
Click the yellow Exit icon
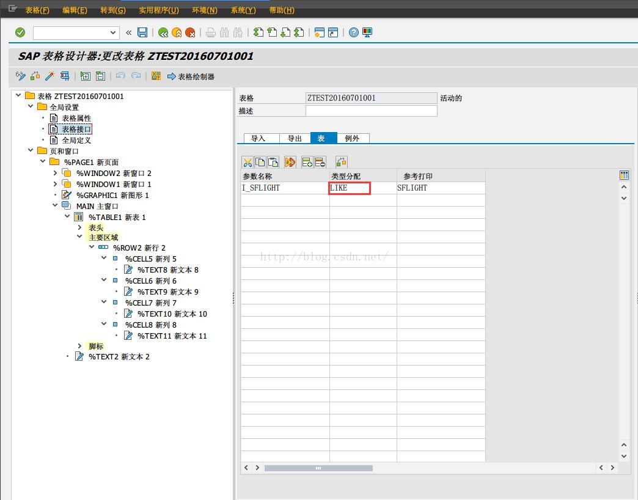coord(177,32)
